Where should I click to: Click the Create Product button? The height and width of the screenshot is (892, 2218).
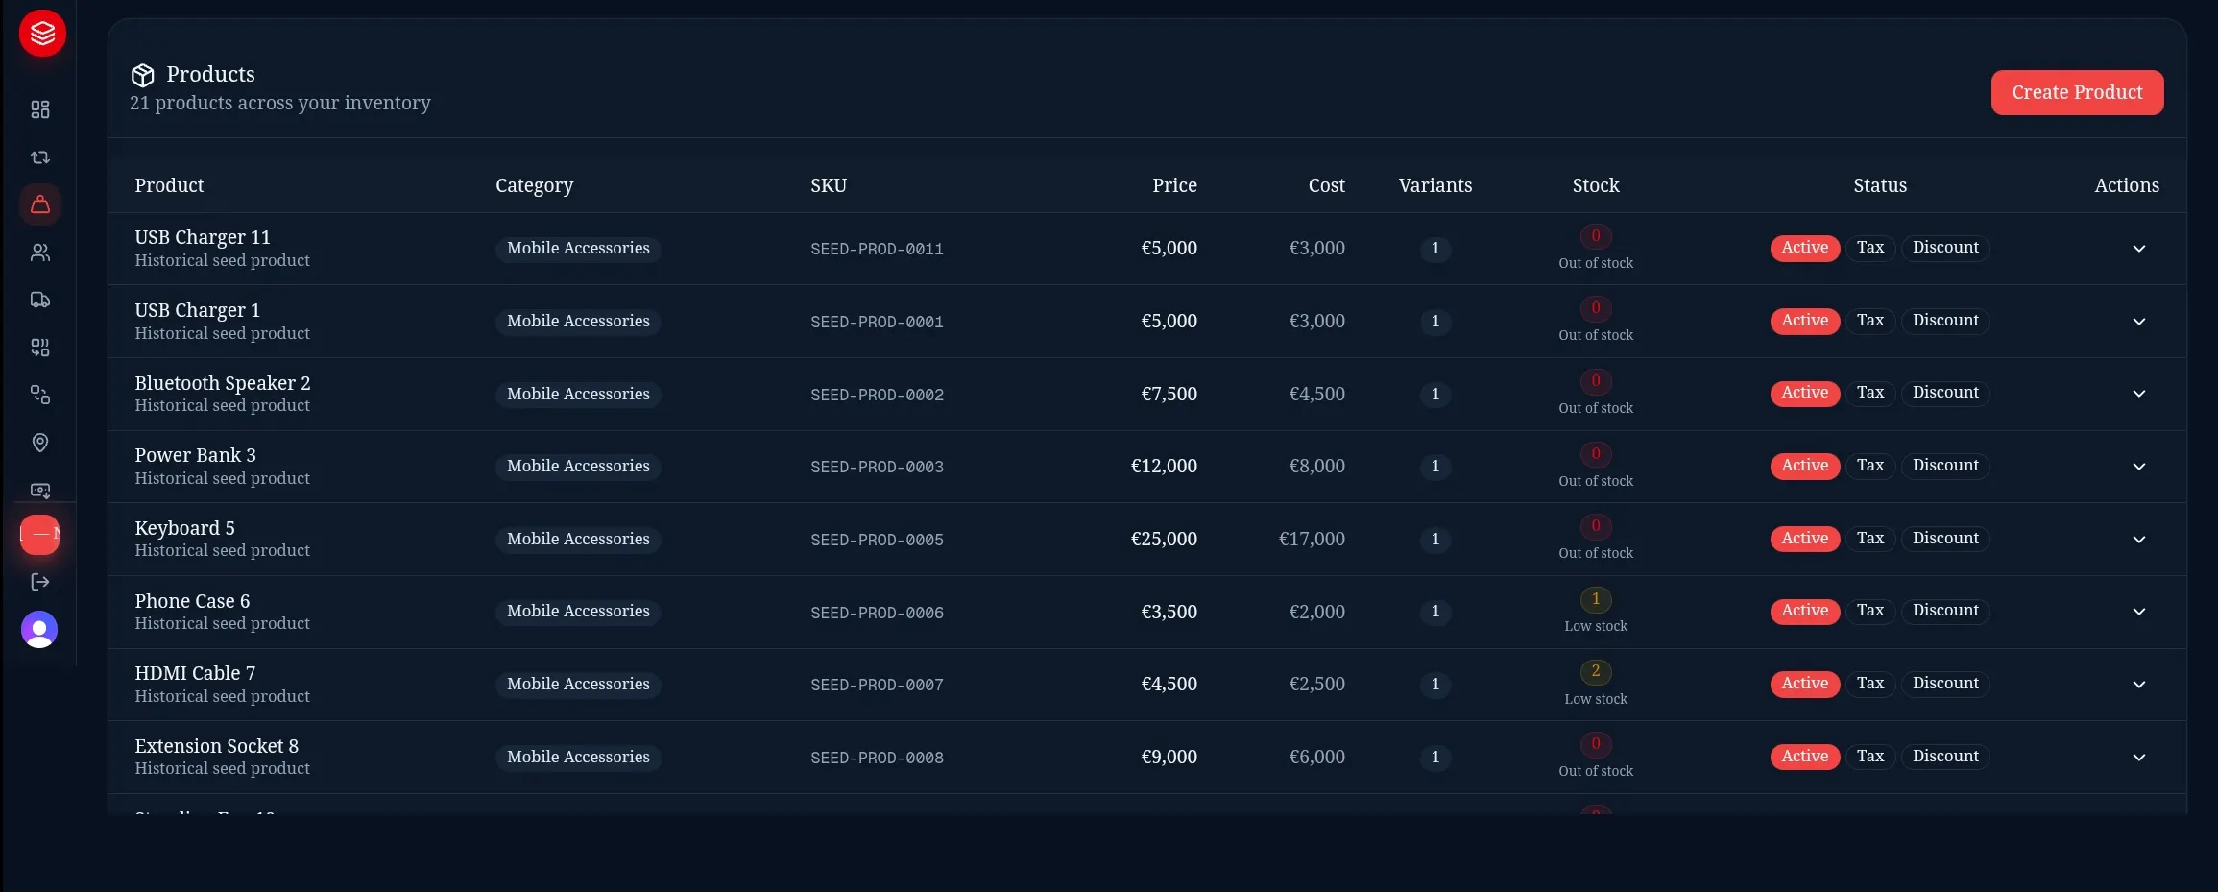click(x=2077, y=92)
